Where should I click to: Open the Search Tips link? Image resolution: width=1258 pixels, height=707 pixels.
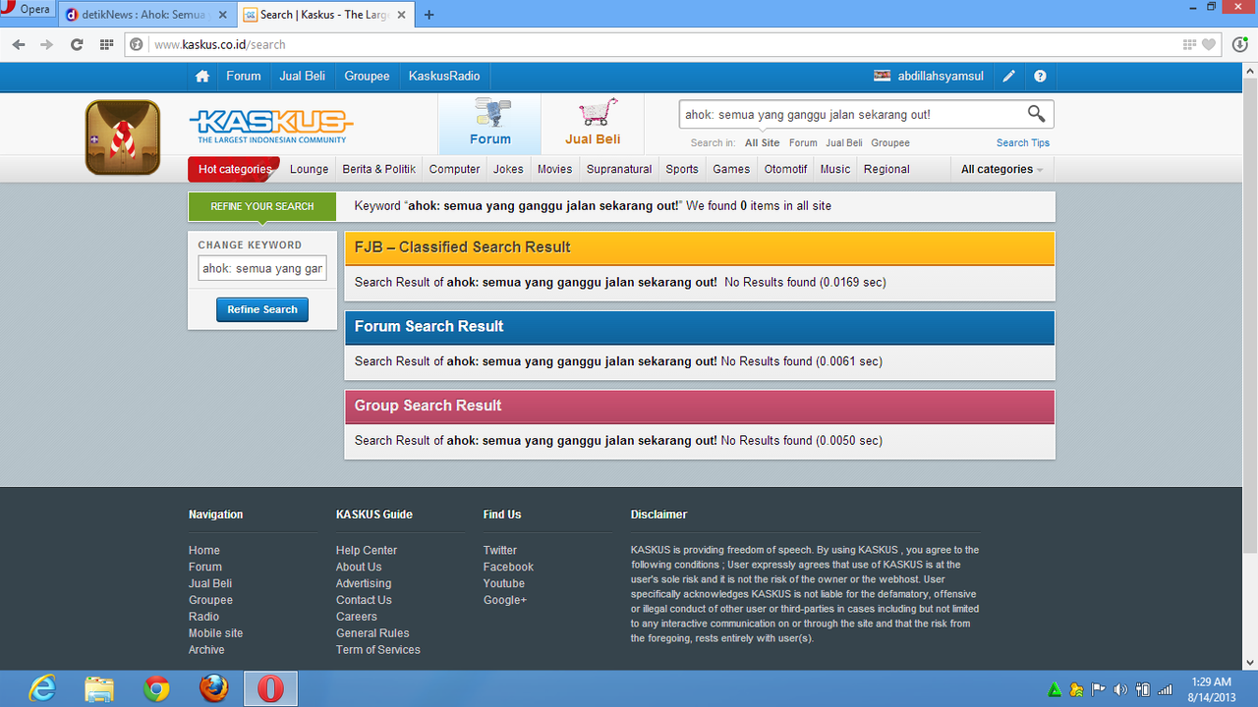point(1023,142)
